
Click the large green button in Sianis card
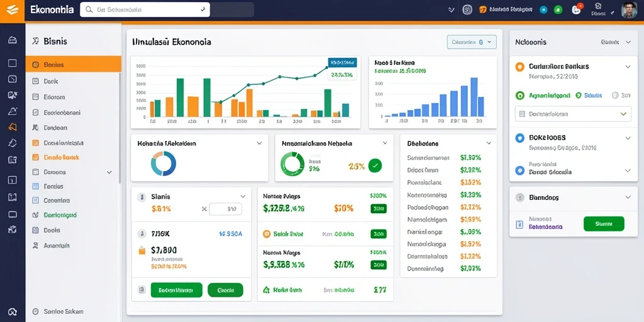(177, 290)
